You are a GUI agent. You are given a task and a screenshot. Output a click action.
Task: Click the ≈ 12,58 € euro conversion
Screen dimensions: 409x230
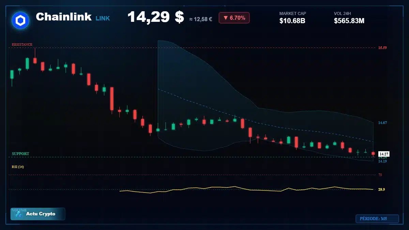pyautogui.click(x=201, y=19)
